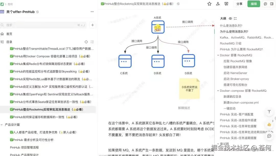The height and width of the screenshot is (156, 276).
Task: Toggle the side panel layout icon
Action: [272, 4]
